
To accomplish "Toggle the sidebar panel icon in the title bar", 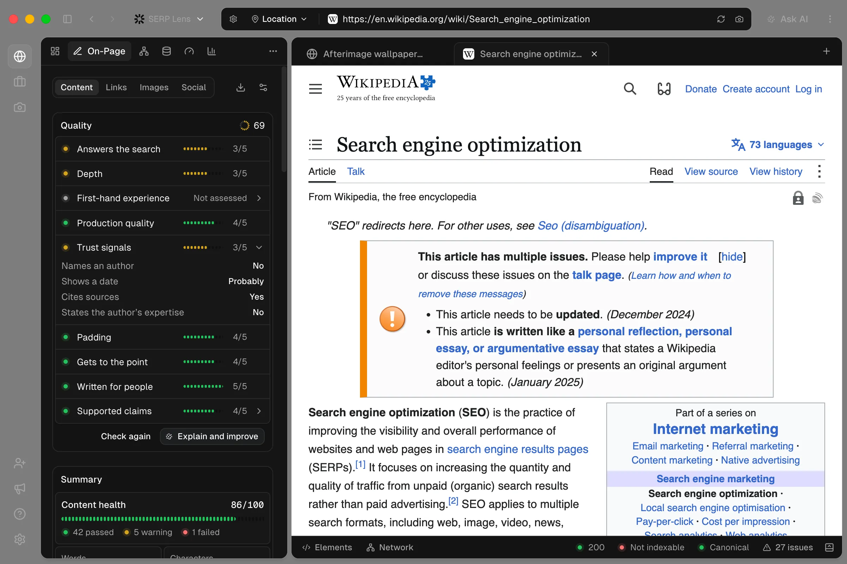I will pos(67,19).
